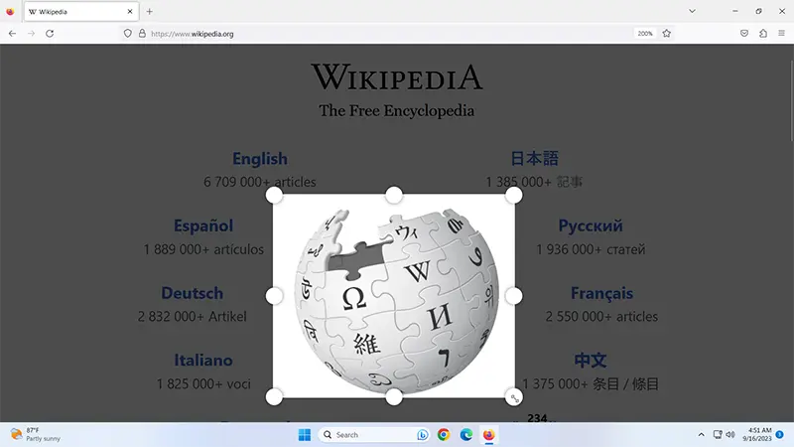Screen dimensions: 794x447
Task: Click The Free Encyclopedia subtitle
Action: 396,110
